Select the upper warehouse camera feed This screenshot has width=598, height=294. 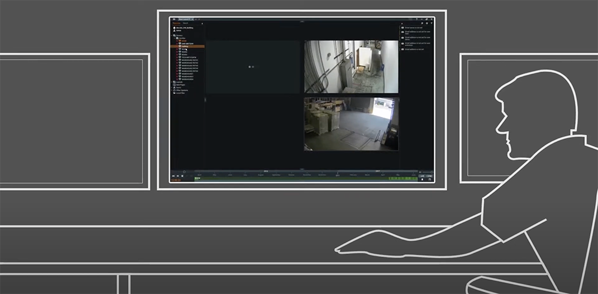351,67
